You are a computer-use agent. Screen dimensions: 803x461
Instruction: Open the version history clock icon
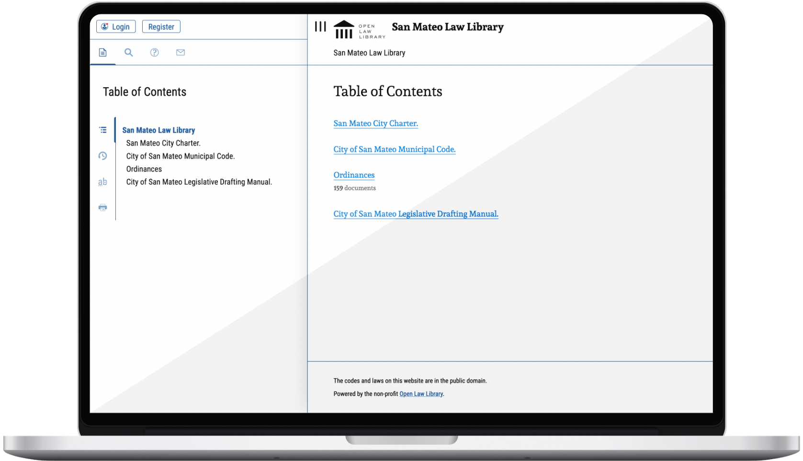(x=102, y=156)
